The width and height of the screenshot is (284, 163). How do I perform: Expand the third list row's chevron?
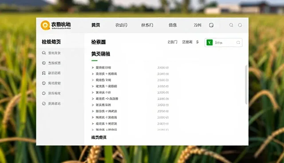point(93,80)
